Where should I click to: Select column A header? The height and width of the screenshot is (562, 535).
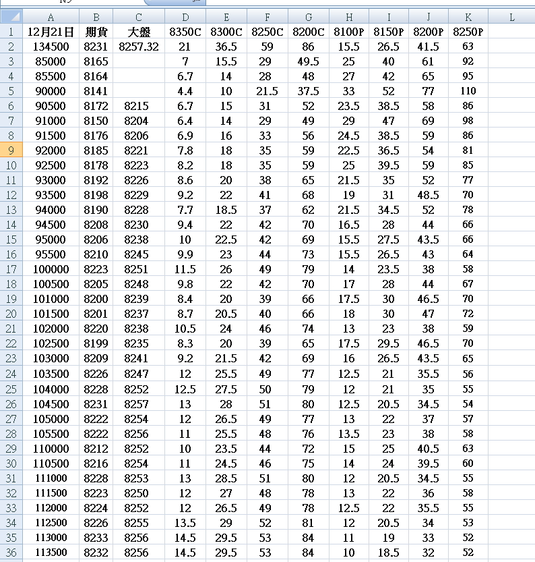(51, 16)
